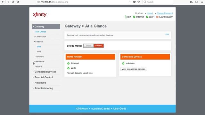Click the Logout link

[x=150, y=13]
